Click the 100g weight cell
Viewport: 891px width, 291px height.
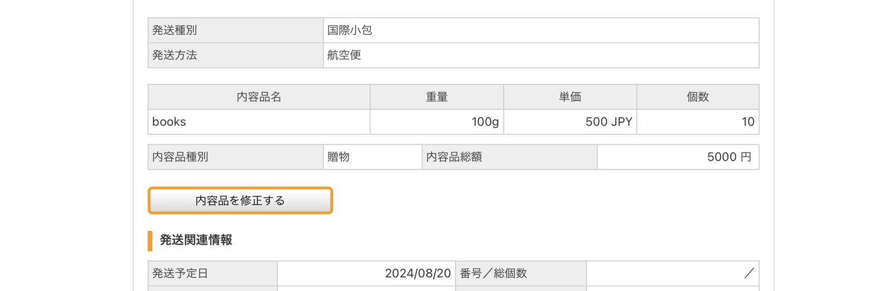[x=485, y=122]
